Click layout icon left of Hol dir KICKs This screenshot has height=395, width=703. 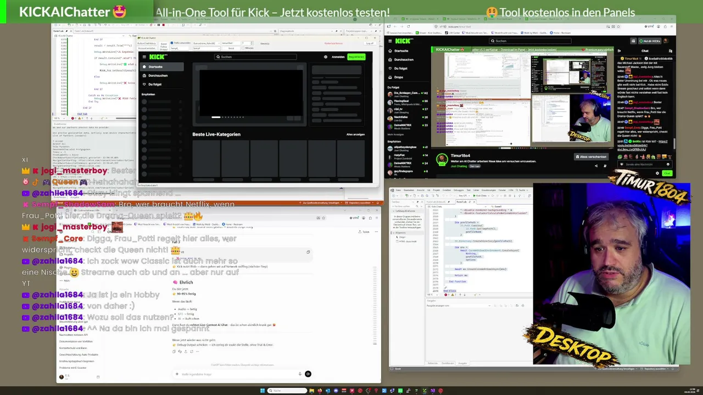[x=633, y=41]
